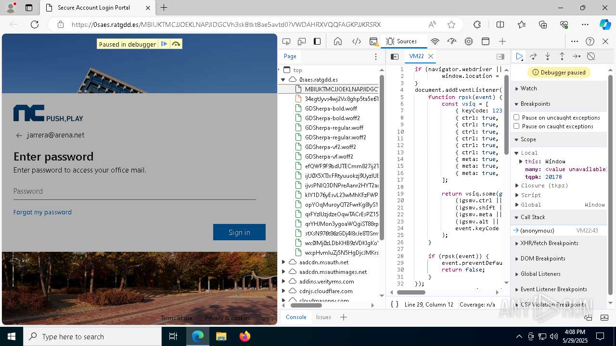Open browser Extensions puzzle icon
The width and height of the screenshot is (616, 346).
pyautogui.click(x=477, y=25)
